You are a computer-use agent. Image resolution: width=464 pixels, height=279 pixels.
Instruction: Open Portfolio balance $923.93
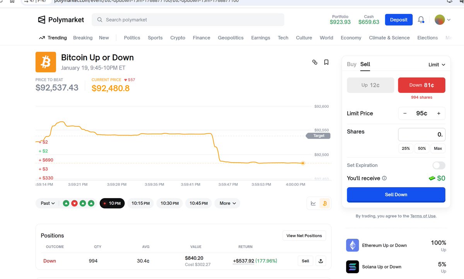pyautogui.click(x=340, y=20)
